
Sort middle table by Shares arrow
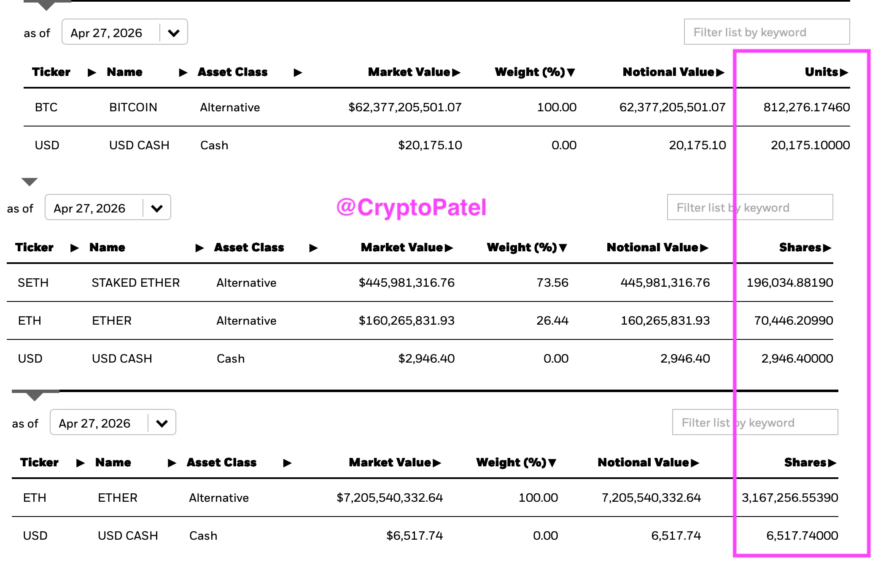(x=827, y=248)
